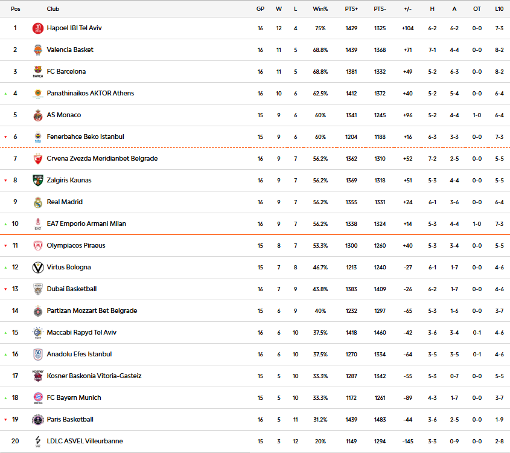The image size is (510, 453).
Task: Click the Hapoel IBI Tel Aviv club logo
Action: [x=38, y=28]
